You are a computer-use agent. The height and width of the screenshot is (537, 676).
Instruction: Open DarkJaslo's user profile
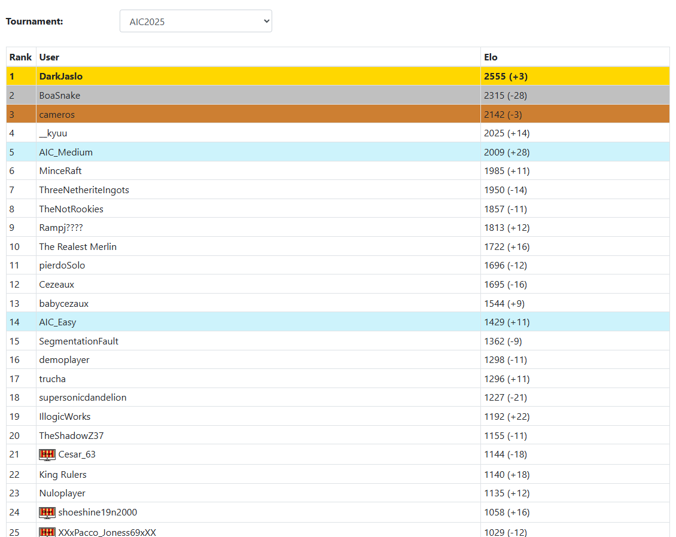pyautogui.click(x=61, y=77)
